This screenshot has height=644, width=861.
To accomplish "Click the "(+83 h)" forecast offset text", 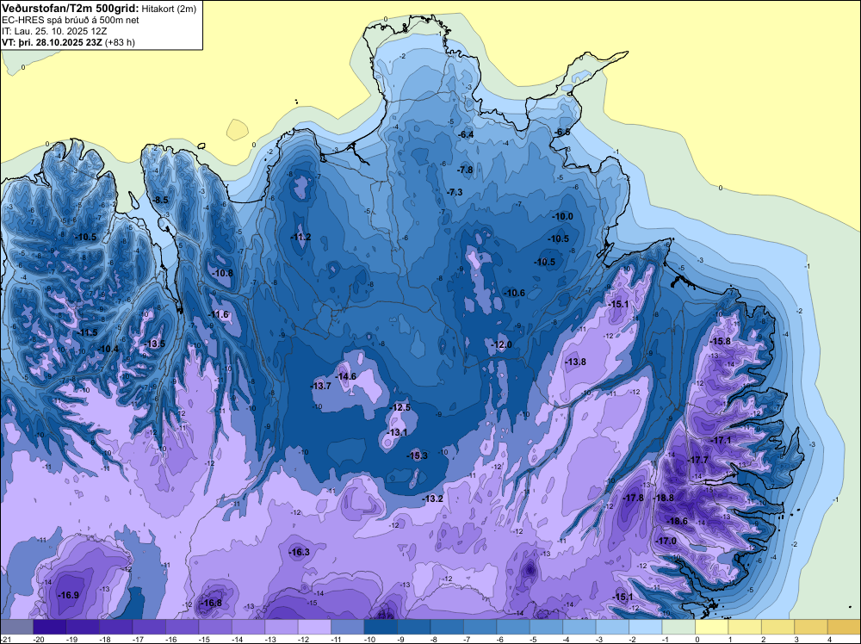I will click(x=120, y=42).
